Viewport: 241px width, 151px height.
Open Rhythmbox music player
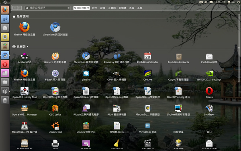click(147, 110)
